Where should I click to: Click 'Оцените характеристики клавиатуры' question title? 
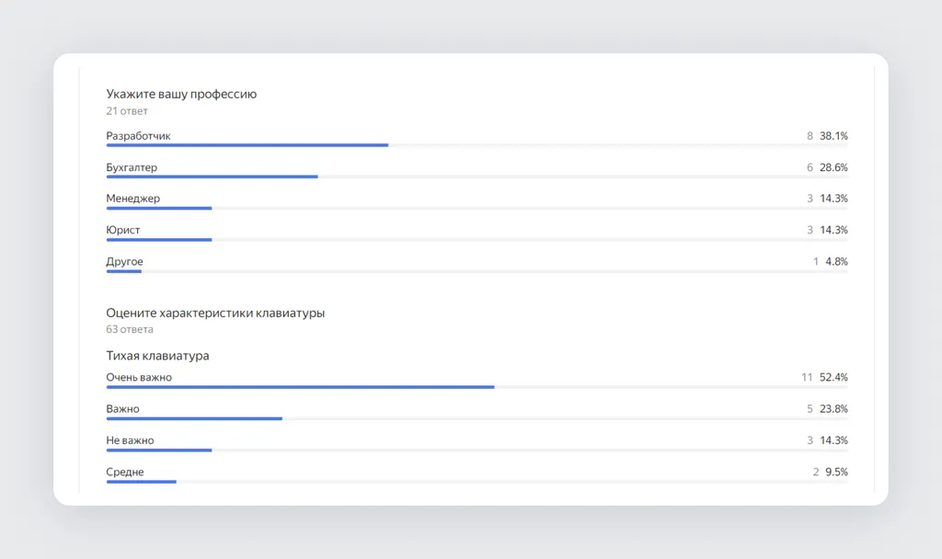click(x=215, y=313)
